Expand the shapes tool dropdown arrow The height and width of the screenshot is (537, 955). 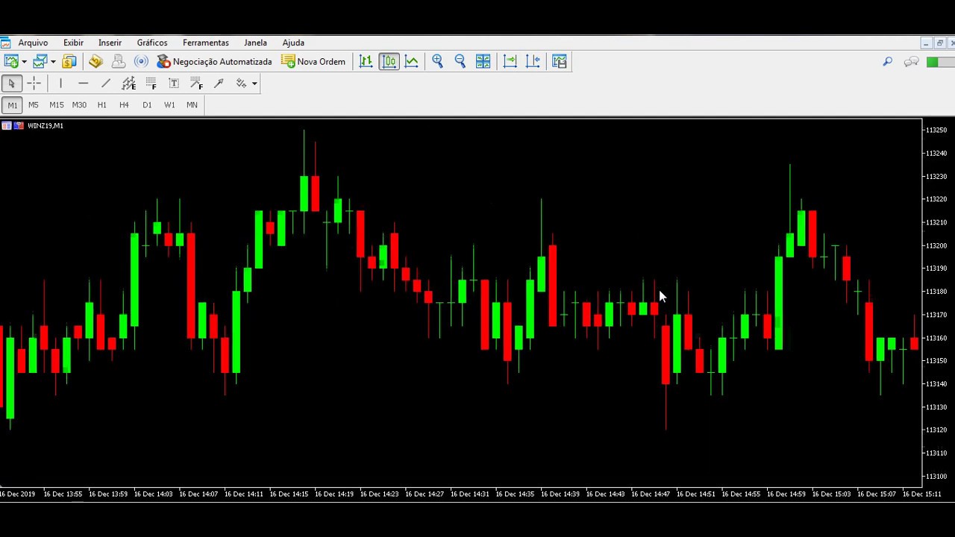[254, 84]
